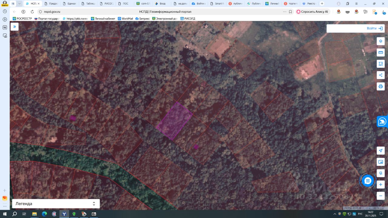Viewport: 388px width, 218px height.
Task: Click the spiral map mode icon
Action: (381, 173)
